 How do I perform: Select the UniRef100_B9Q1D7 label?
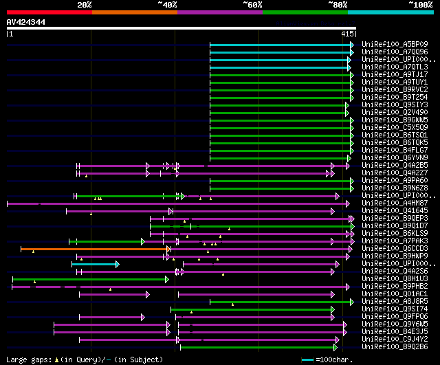[x=395, y=226]
